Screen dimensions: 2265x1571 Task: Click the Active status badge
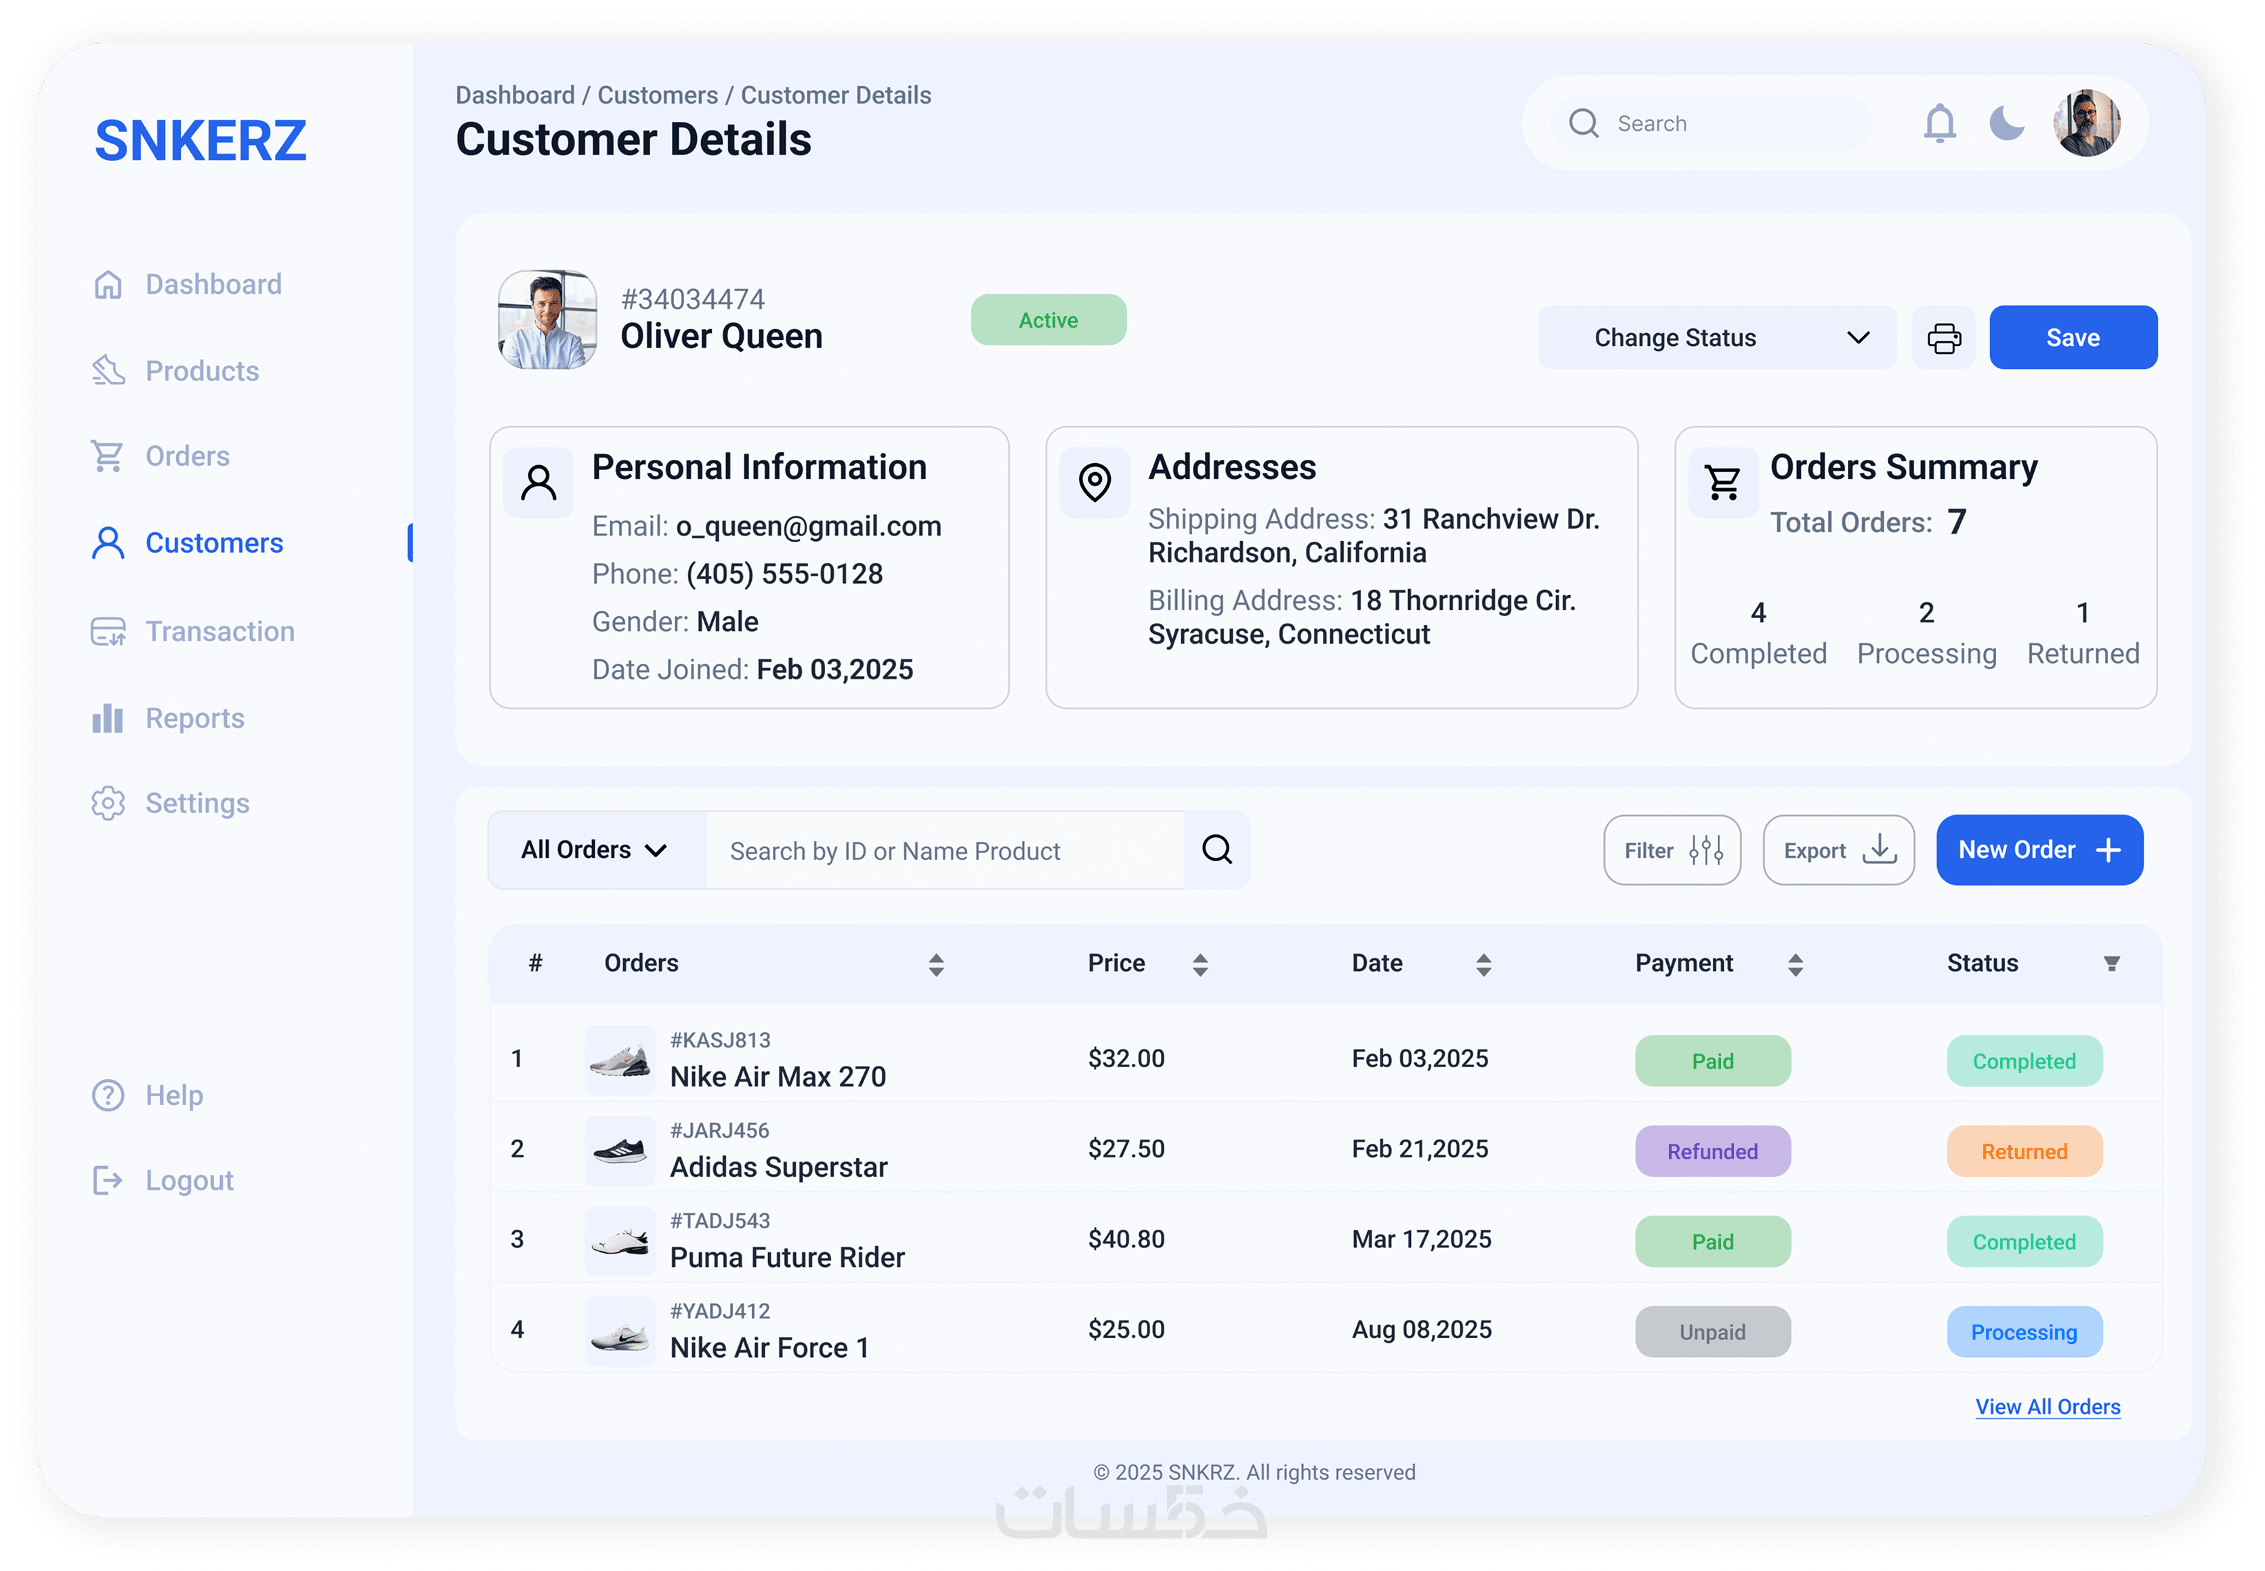pyautogui.click(x=1049, y=320)
